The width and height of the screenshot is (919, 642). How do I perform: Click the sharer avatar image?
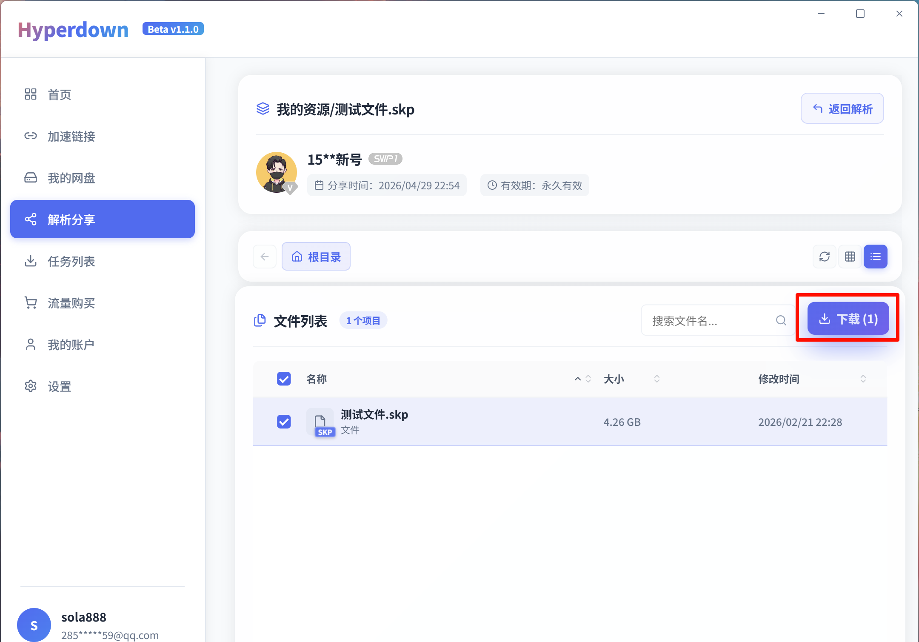(x=277, y=172)
